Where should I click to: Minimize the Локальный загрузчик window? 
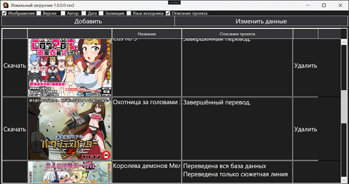pyautogui.click(x=307, y=5)
